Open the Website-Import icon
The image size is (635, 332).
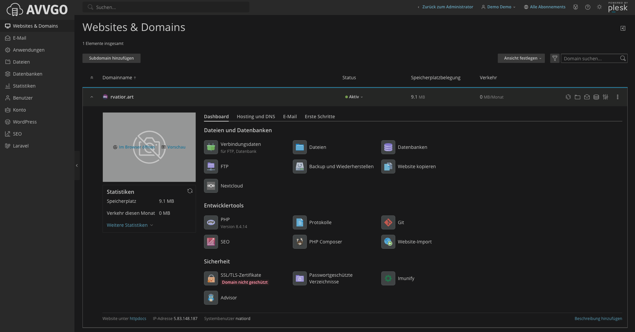pyautogui.click(x=388, y=242)
